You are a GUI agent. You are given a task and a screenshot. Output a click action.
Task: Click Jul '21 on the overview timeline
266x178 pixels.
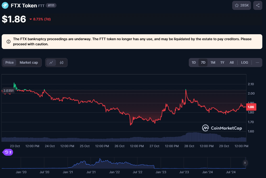click(91, 172)
